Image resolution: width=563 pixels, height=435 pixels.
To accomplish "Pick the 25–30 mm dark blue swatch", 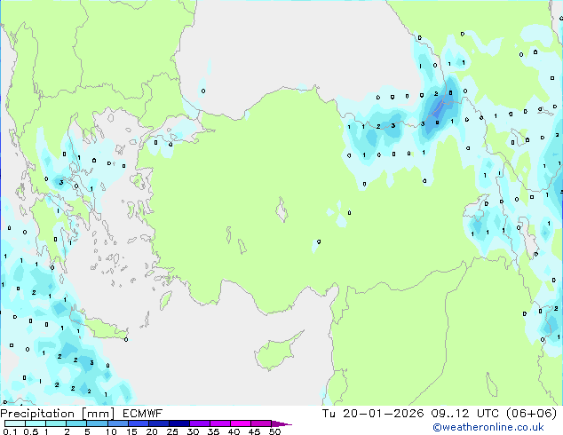I will 179,423.
